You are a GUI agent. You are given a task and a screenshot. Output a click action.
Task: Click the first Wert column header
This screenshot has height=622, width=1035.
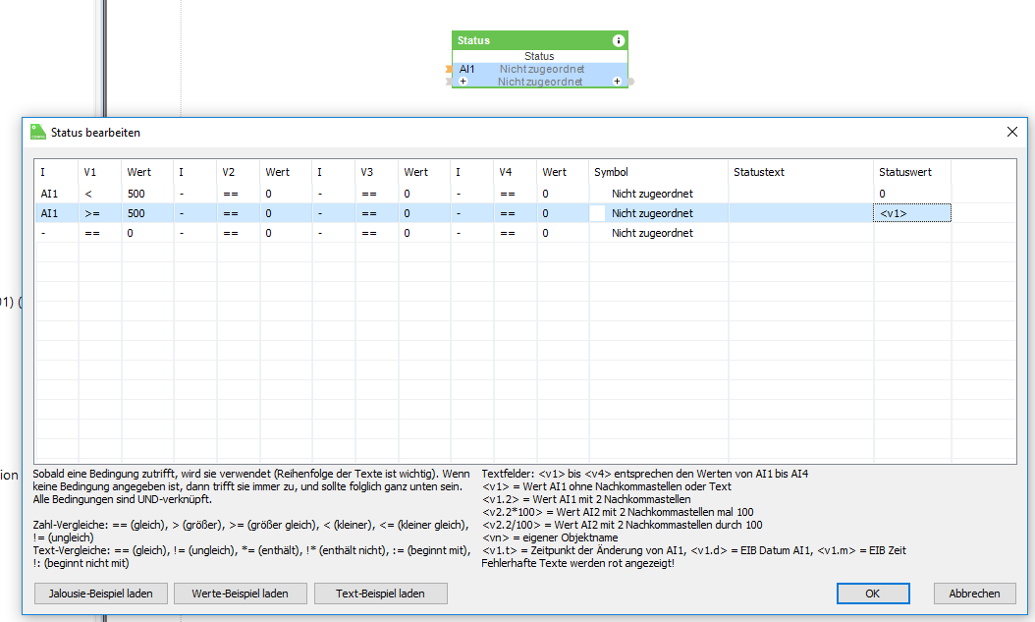[x=147, y=172]
